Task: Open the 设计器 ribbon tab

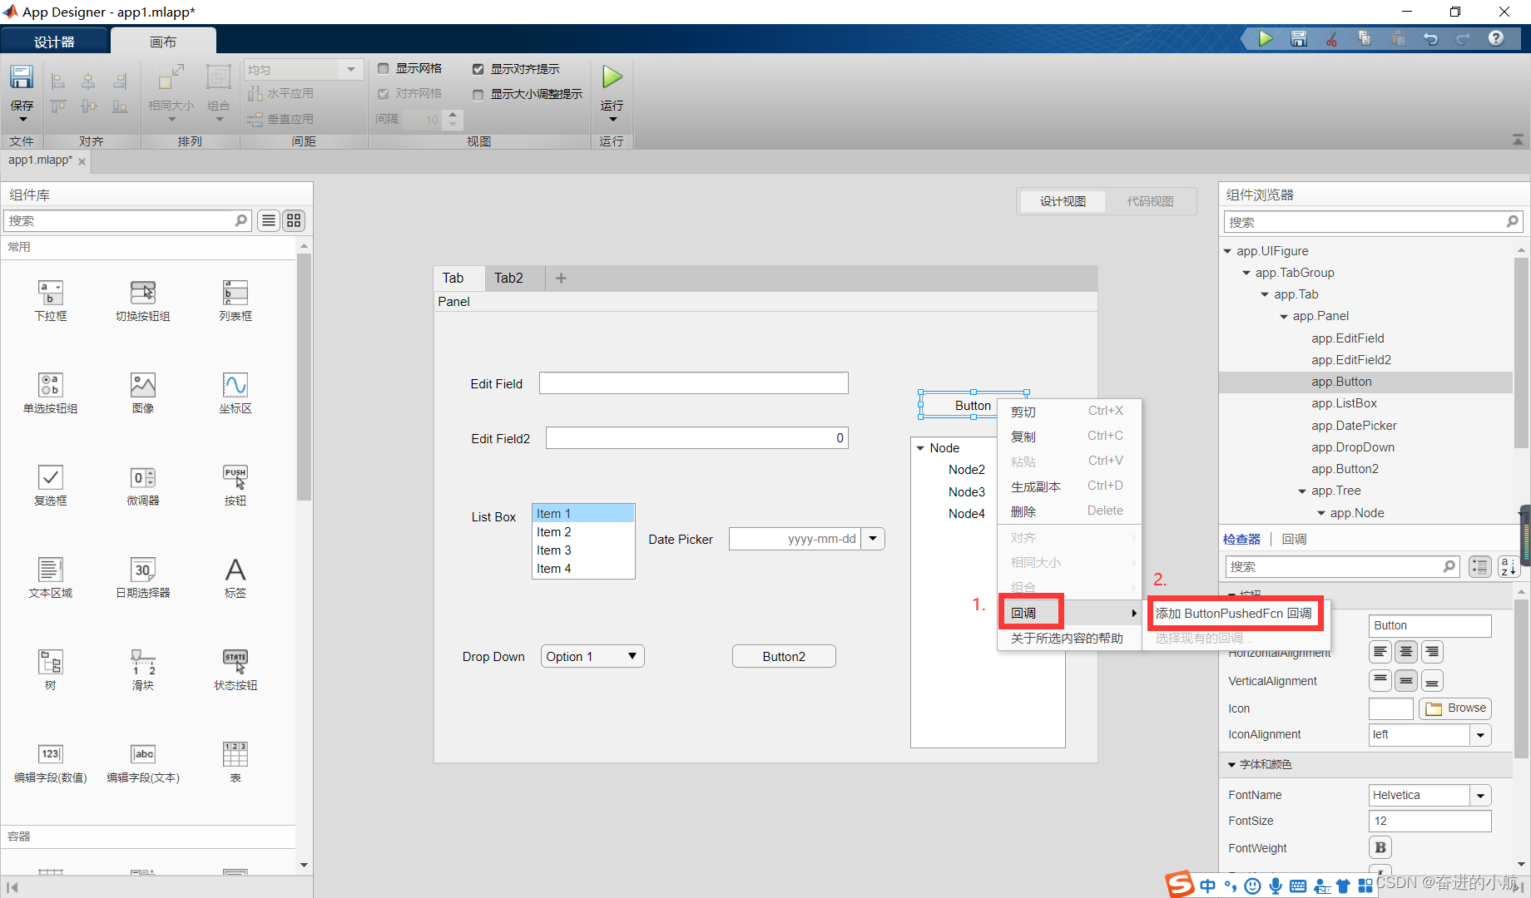Action: 54,42
